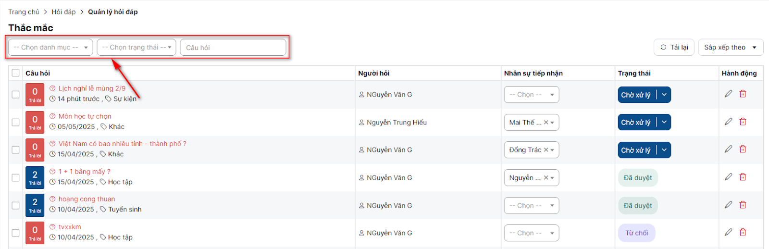Viewport: 769px width, 249px height.
Task: Open the 'Chọn danh mục' category dropdown
Action: (x=50, y=48)
